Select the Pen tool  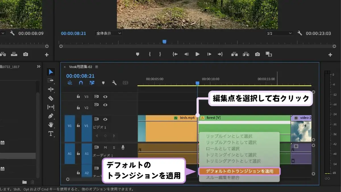[51, 116]
